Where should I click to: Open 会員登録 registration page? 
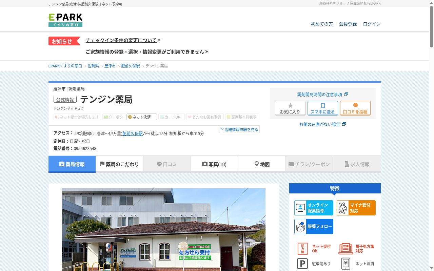348,24
